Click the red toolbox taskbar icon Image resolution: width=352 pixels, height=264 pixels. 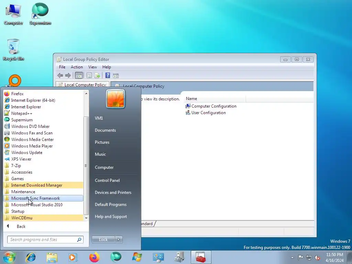tap(201, 257)
